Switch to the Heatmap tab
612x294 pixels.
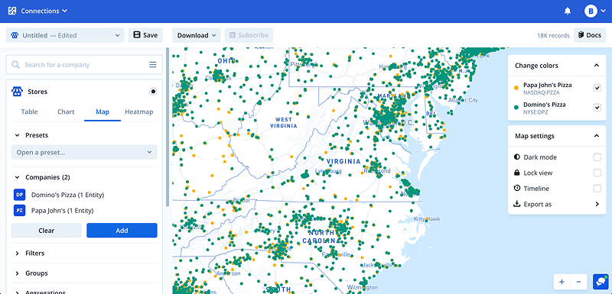(x=139, y=111)
